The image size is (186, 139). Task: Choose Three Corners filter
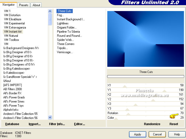(66, 44)
